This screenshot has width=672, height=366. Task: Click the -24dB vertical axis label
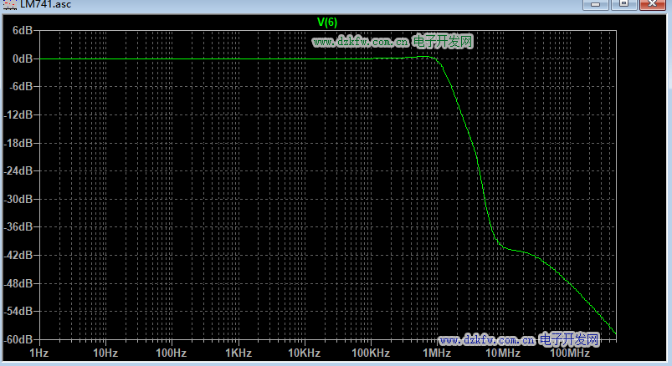pyautogui.click(x=18, y=170)
